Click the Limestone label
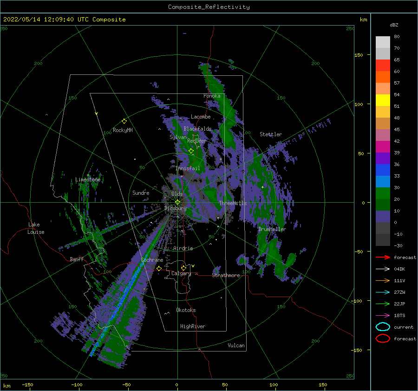 click(88, 179)
